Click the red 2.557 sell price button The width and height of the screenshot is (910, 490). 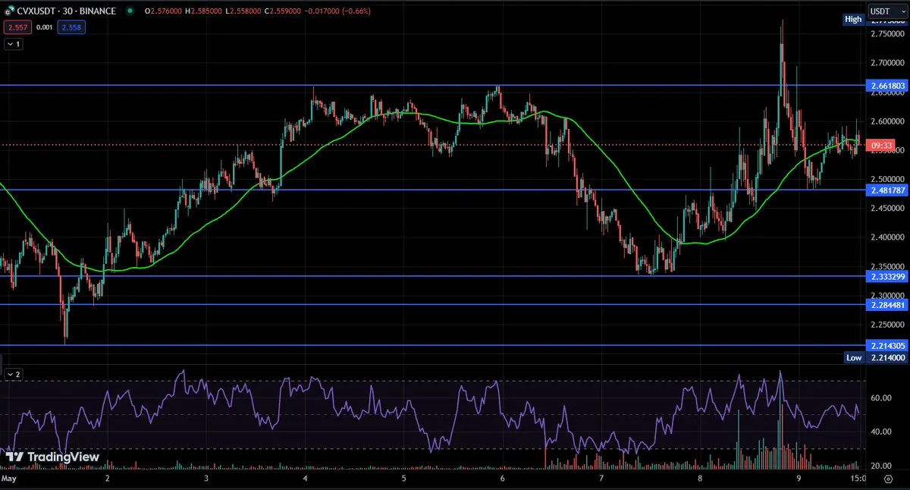[x=16, y=27]
